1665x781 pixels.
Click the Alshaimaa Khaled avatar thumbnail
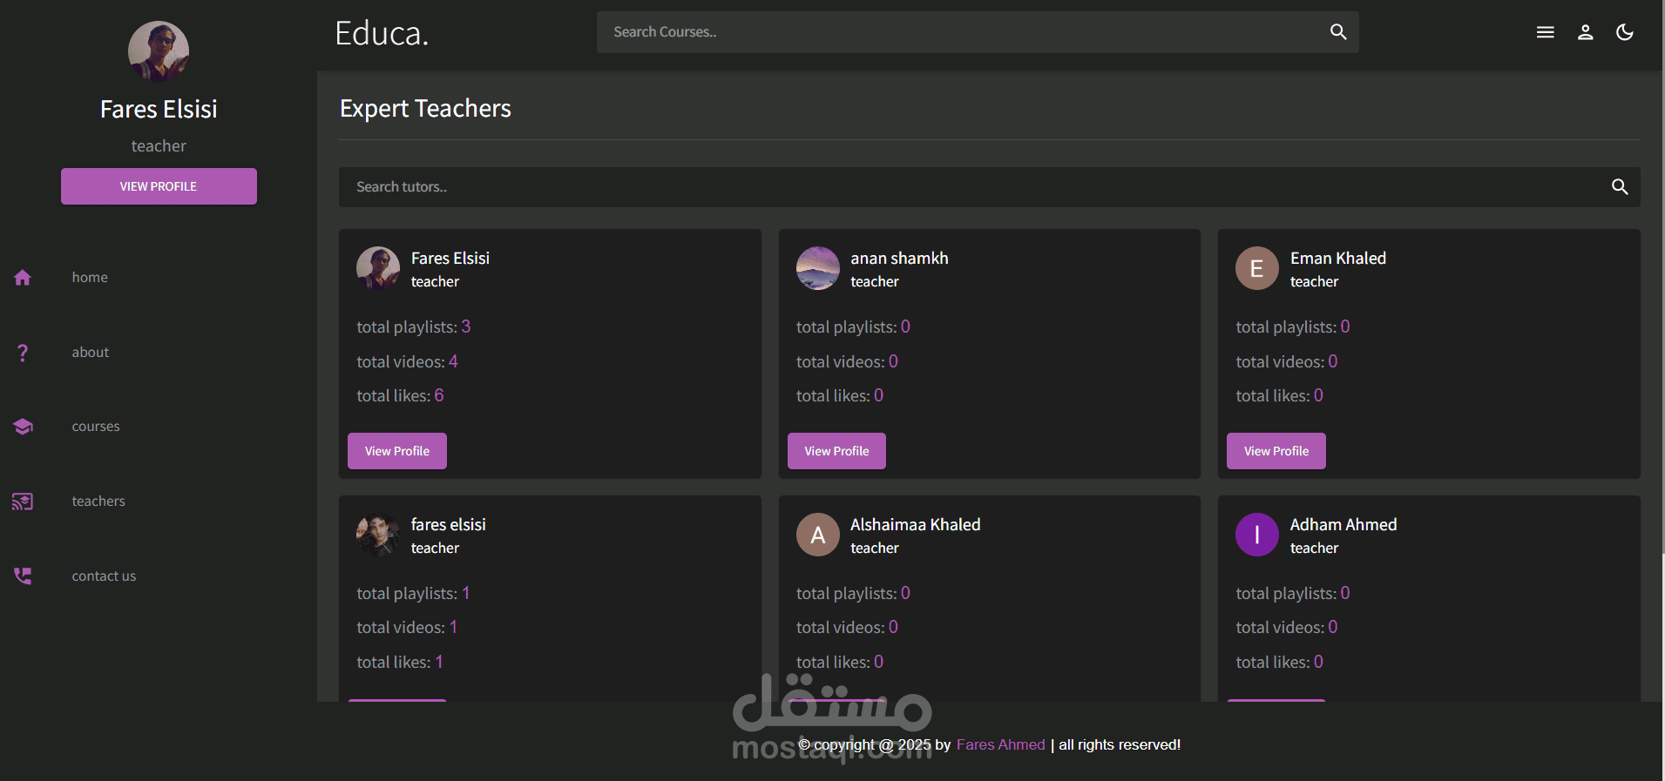(x=818, y=535)
